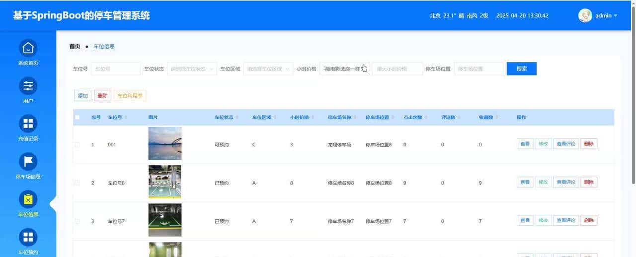
Task: Click 车位信息 breadcrumb
Action: click(x=104, y=46)
